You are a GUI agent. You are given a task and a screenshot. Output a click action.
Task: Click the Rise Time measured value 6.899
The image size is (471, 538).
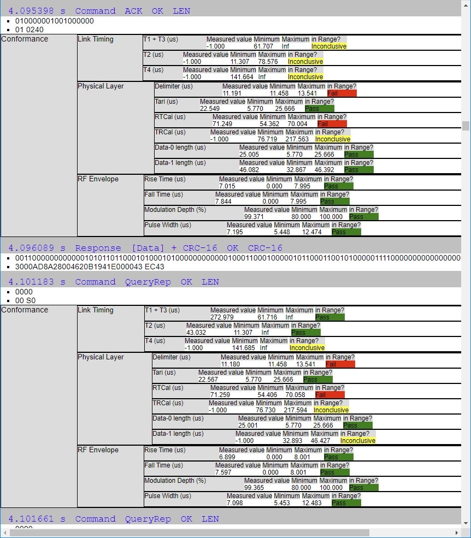click(227, 457)
